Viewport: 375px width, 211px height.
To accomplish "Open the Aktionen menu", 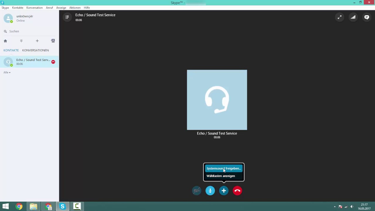I will click(x=75, y=8).
